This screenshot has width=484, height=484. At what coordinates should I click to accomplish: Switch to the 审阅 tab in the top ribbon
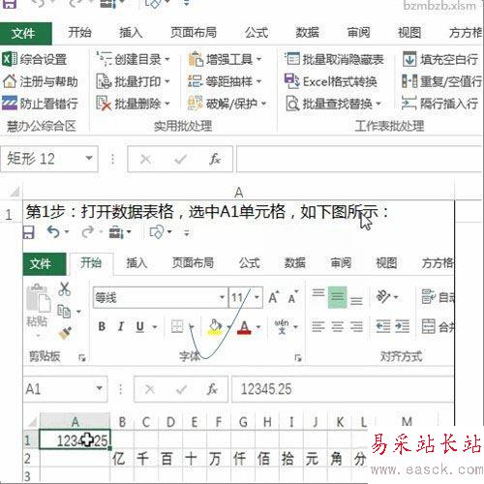(x=358, y=33)
